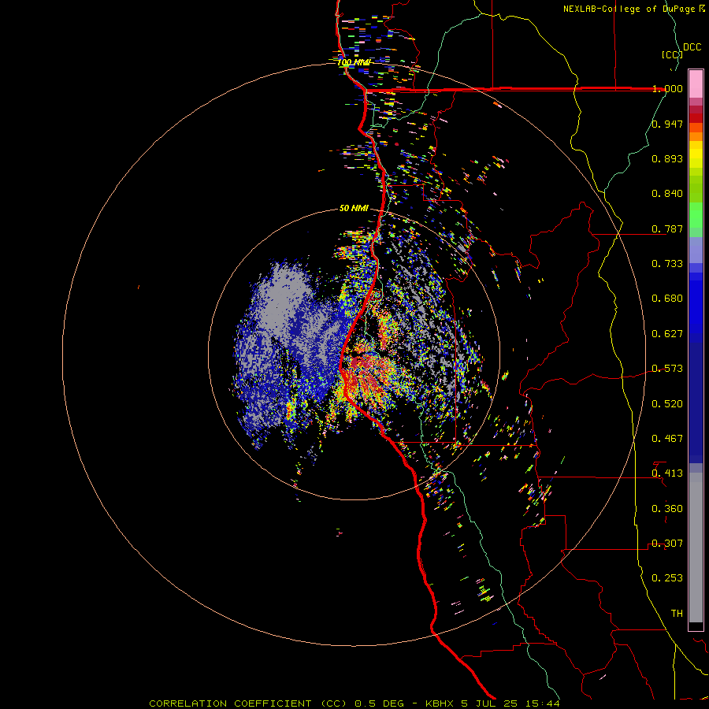Pick the dark navy segment of the color bar

coord(696,403)
